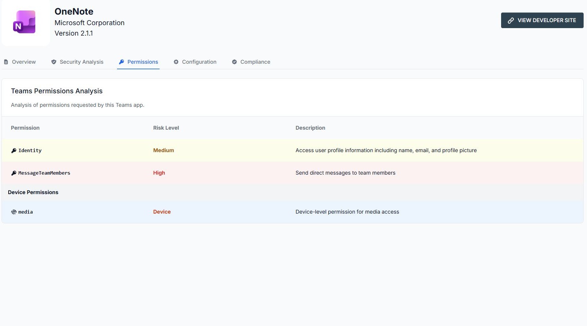Click the 'Analysis of permissions requested' subtitle
587x326 pixels.
coord(78,105)
